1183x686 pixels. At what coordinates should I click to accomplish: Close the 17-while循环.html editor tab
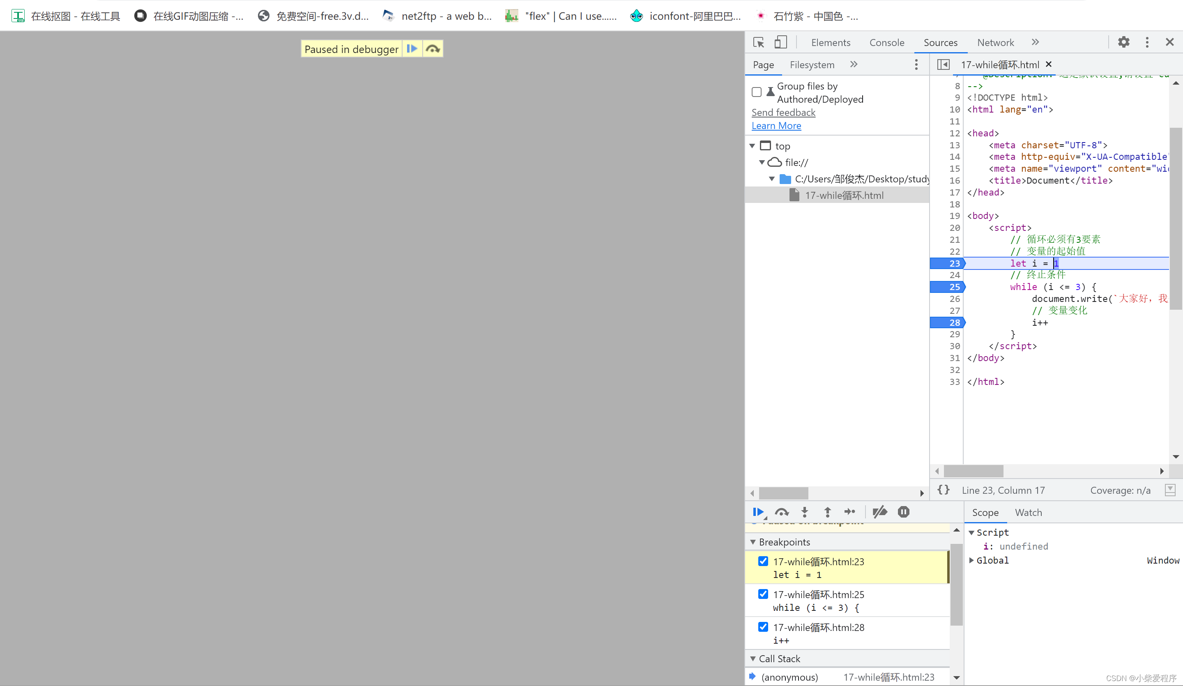click(x=1049, y=64)
